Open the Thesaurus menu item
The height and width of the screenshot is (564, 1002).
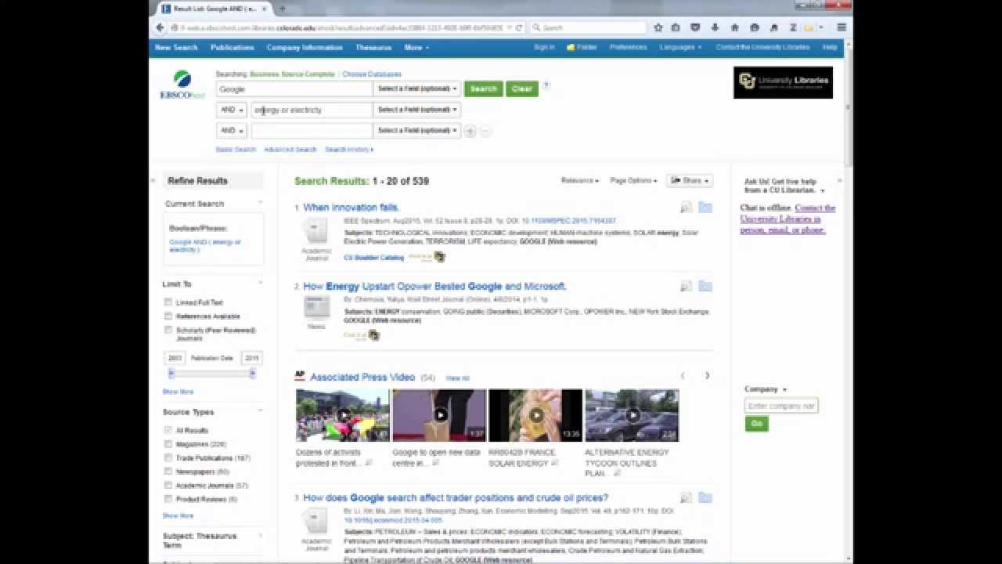click(373, 48)
